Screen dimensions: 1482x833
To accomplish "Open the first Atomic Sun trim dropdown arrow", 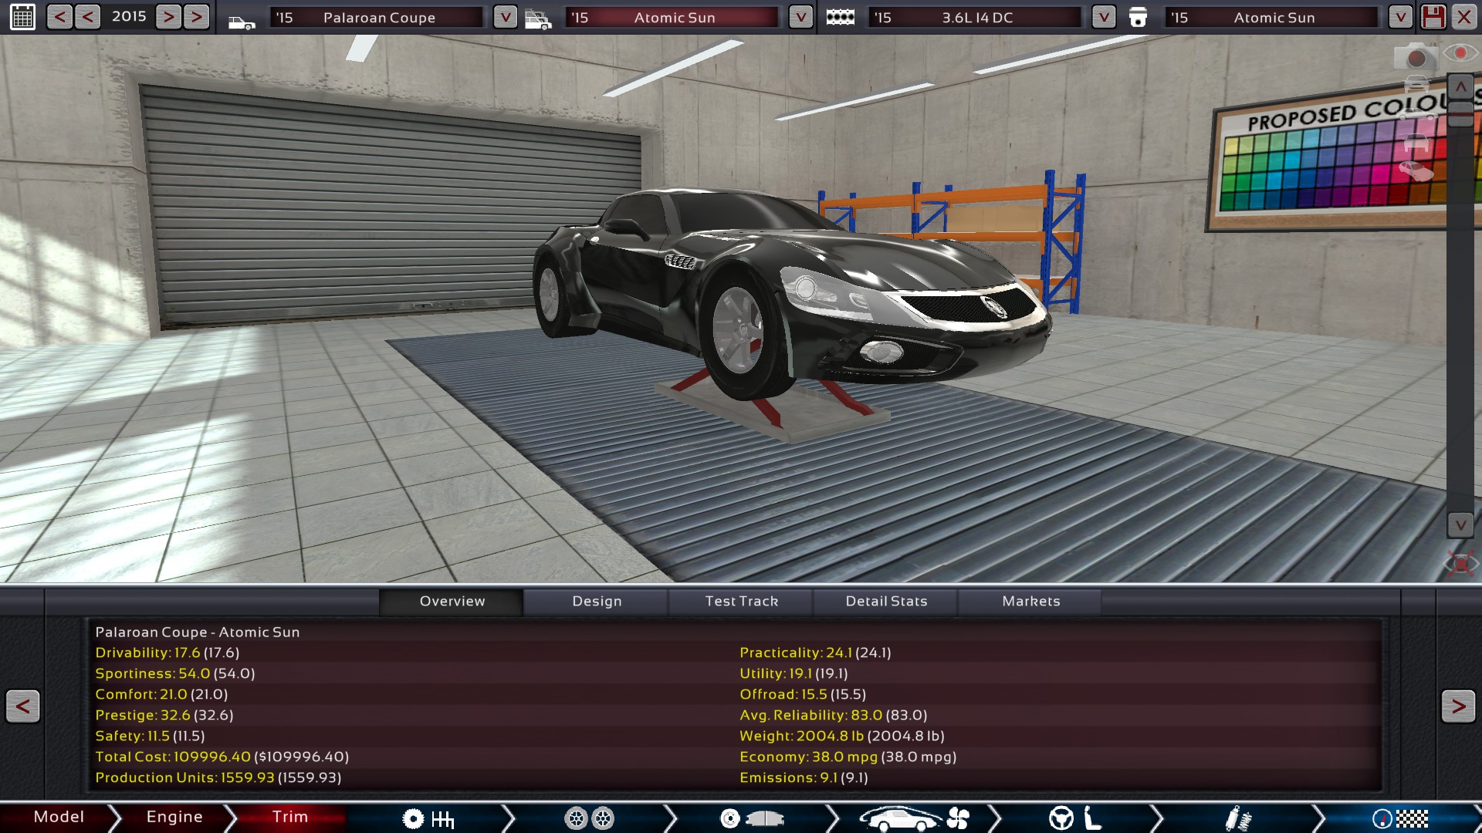I will coord(801,17).
